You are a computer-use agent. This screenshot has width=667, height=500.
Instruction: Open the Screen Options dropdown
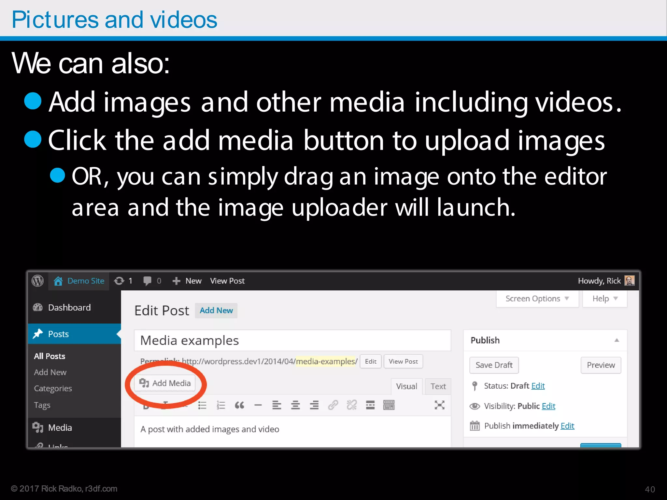click(537, 299)
